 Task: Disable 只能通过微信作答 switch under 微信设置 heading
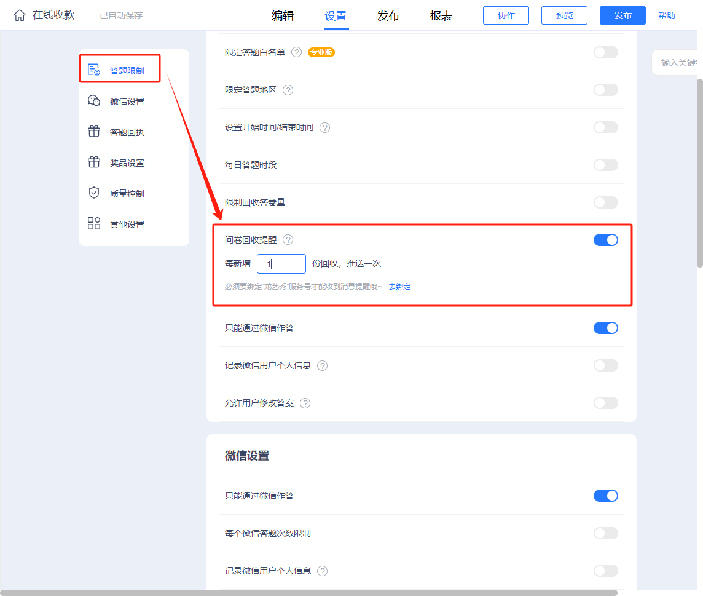coord(606,496)
